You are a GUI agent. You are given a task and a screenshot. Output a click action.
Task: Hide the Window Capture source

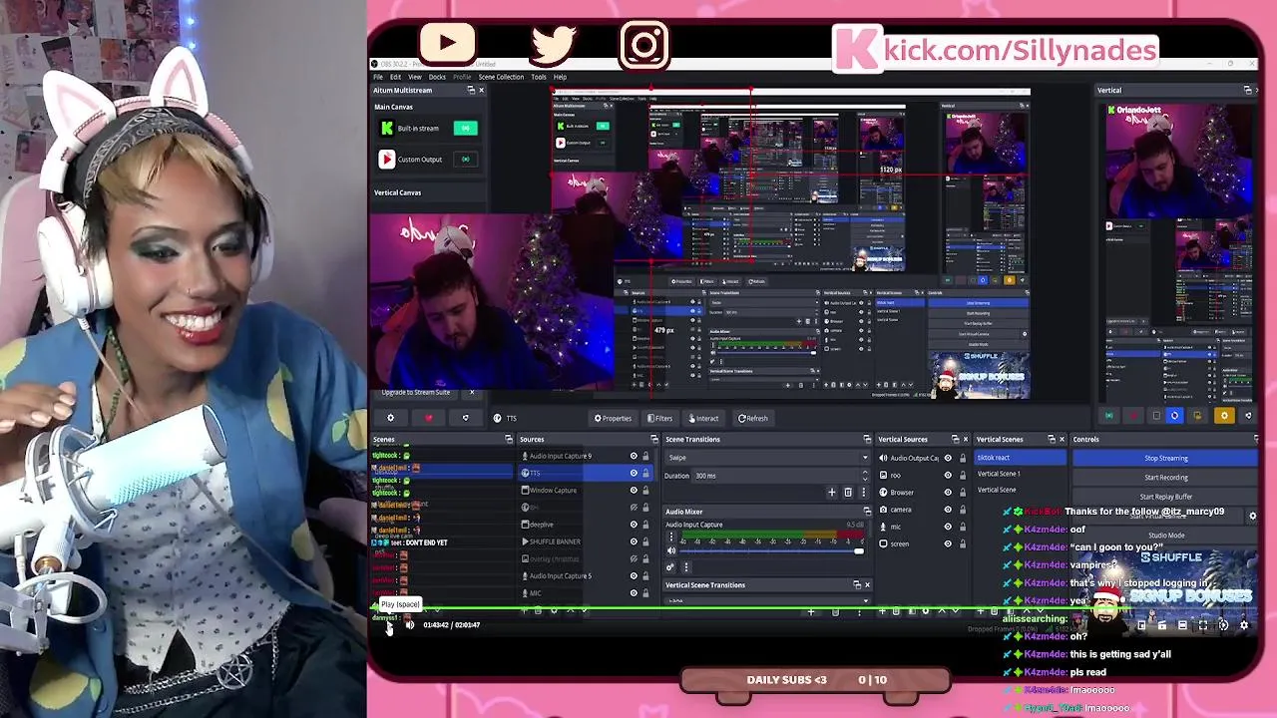coord(634,490)
